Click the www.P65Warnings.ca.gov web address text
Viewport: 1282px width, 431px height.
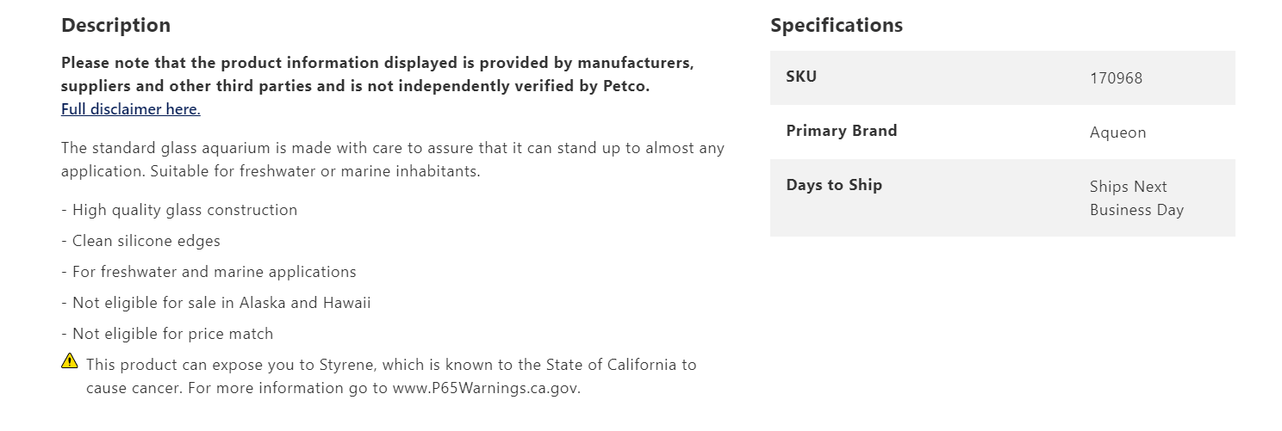point(485,388)
